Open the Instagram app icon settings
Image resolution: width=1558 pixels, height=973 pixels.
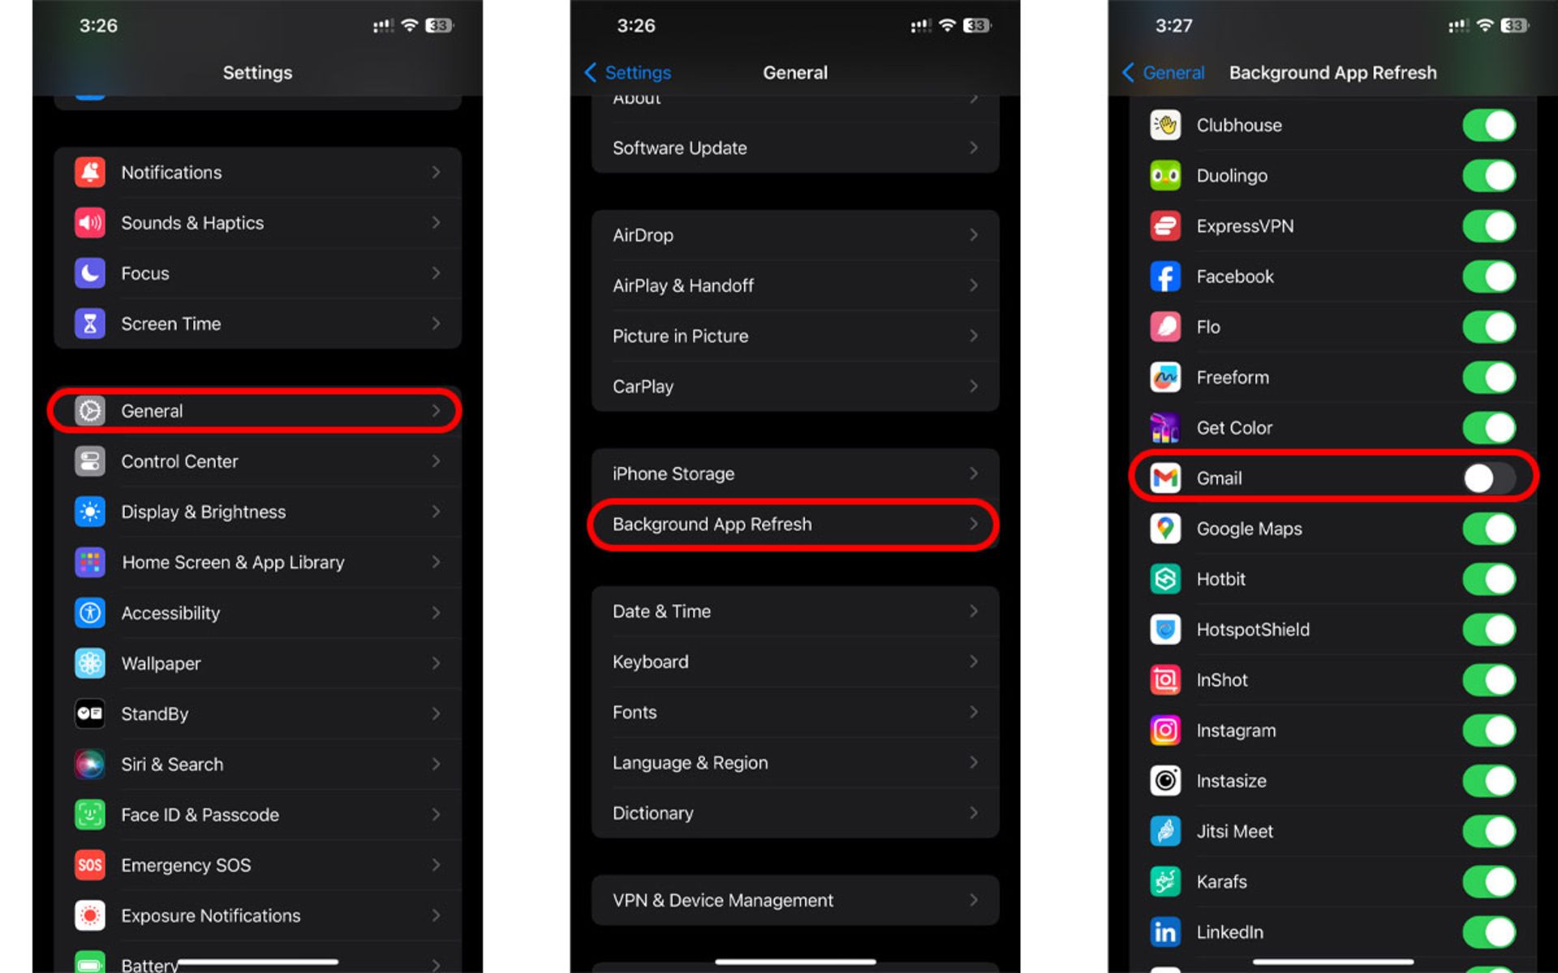(x=1165, y=731)
